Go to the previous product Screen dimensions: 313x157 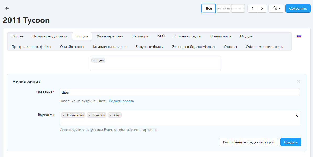(x=252, y=8)
